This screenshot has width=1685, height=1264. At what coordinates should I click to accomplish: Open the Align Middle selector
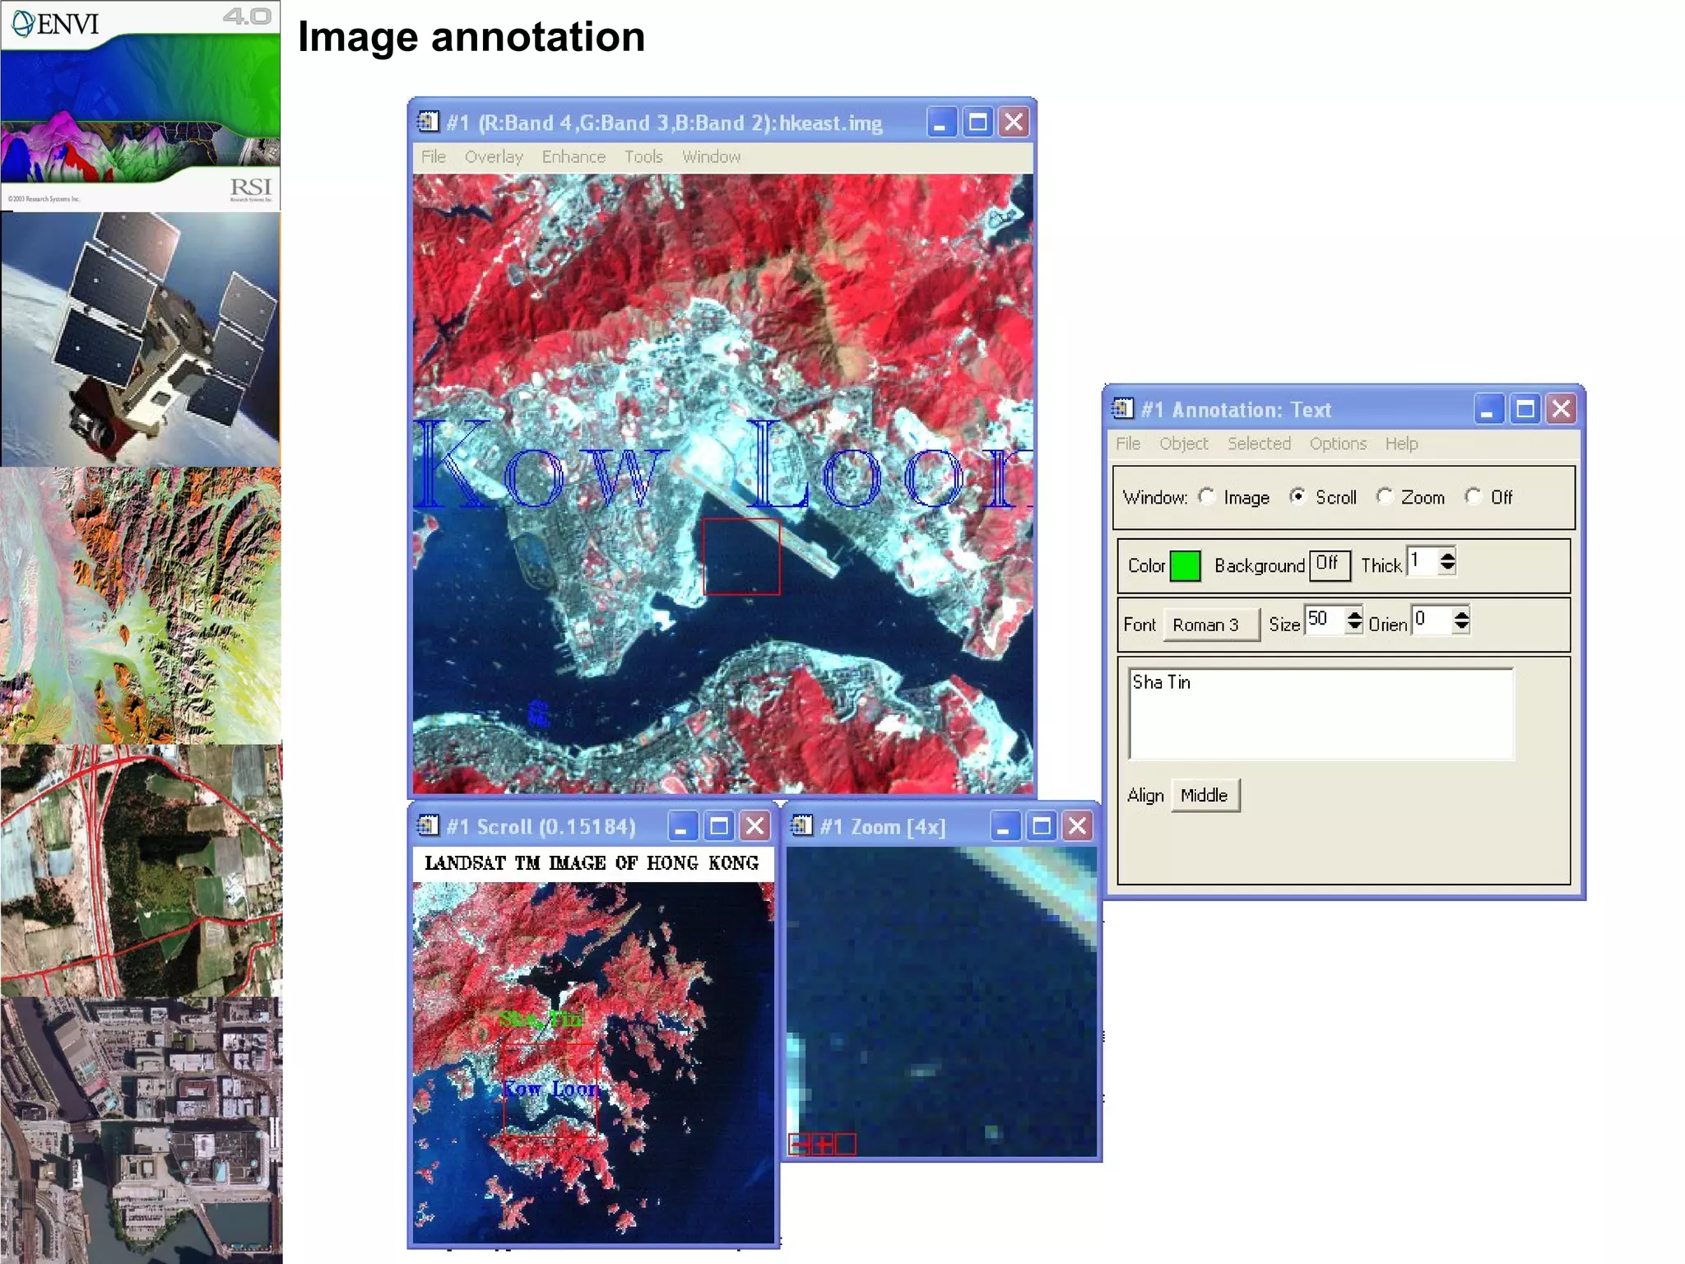pyautogui.click(x=1205, y=795)
